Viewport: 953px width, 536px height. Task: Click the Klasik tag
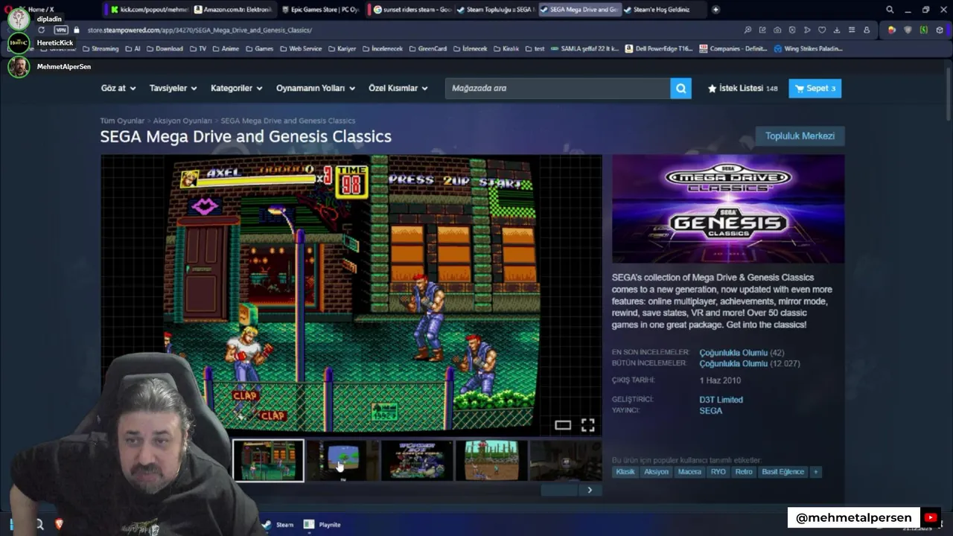click(x=625, y=472)
